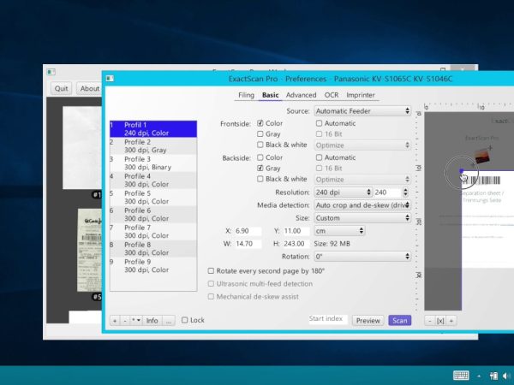Click the resolution value stepper arrows
Viewport: 514px width, 385px height.
405,192
